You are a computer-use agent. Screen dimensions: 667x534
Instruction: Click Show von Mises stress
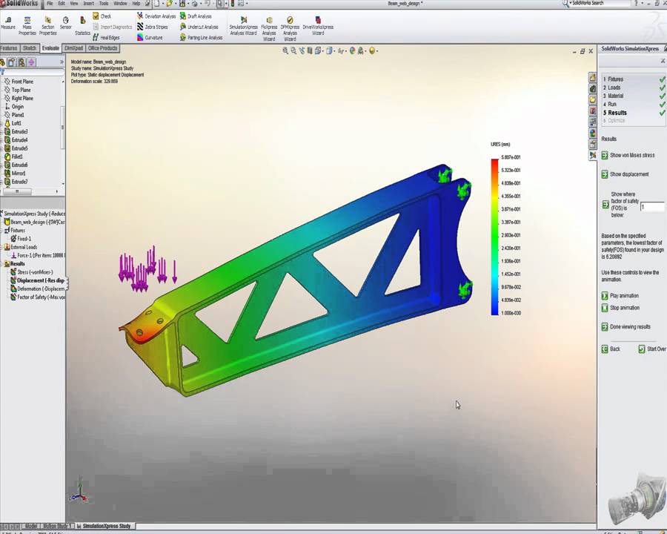point(628,156)
